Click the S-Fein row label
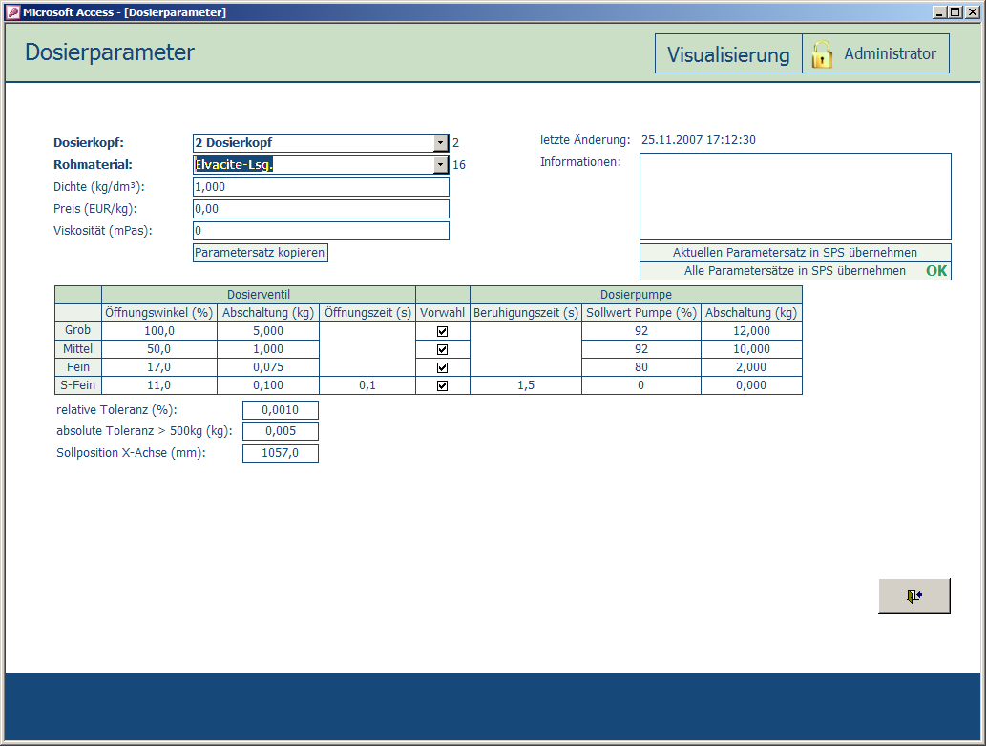 click(x=78, y=386)
